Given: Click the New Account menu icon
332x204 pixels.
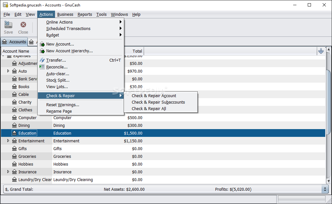Looking at the screenshot, I should coord(42,44).
